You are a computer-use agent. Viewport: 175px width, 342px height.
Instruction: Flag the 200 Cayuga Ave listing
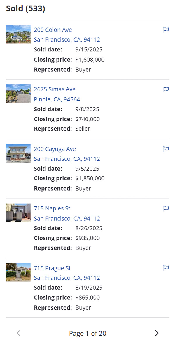tap(166, 149)
